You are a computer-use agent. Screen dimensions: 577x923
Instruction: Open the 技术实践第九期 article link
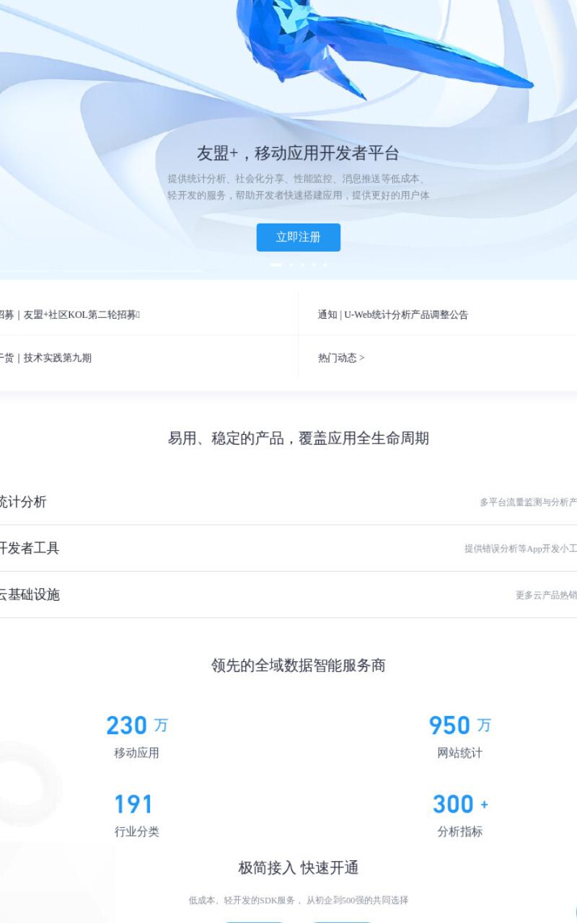coord(46,358)
